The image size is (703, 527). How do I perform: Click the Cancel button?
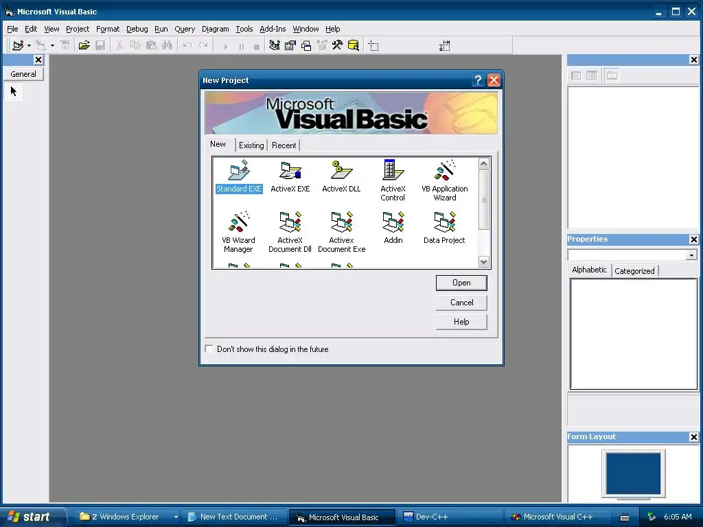coord(461,303)
